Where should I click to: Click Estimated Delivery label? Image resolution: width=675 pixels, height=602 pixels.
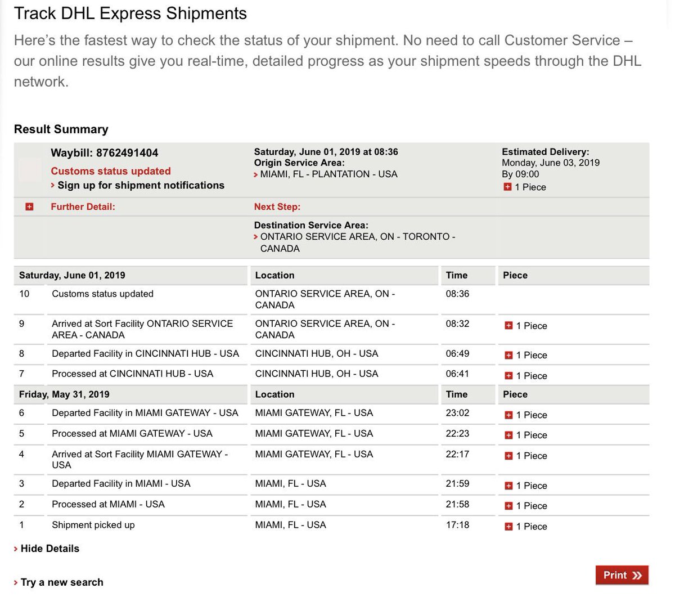coord(546,152)
